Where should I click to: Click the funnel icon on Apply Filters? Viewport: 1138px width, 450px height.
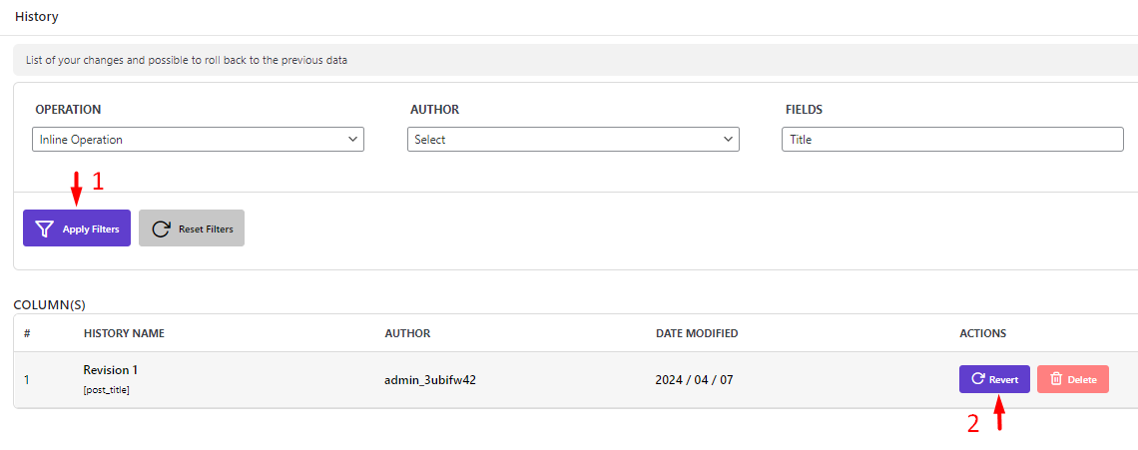[x=45, y=229]
